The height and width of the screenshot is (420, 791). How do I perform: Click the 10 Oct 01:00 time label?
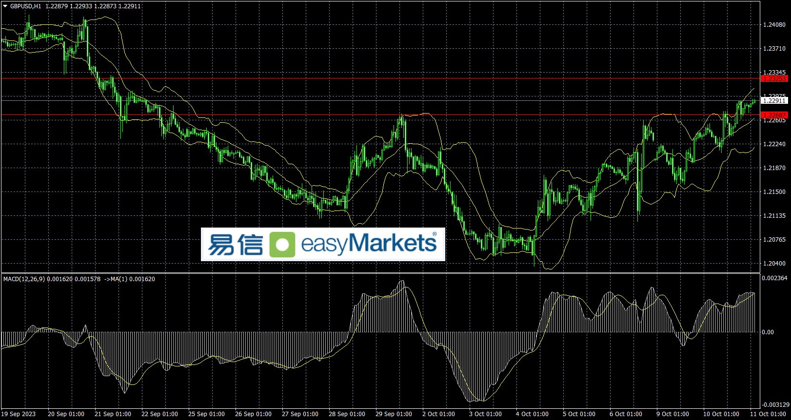click(x=721, y=414)
